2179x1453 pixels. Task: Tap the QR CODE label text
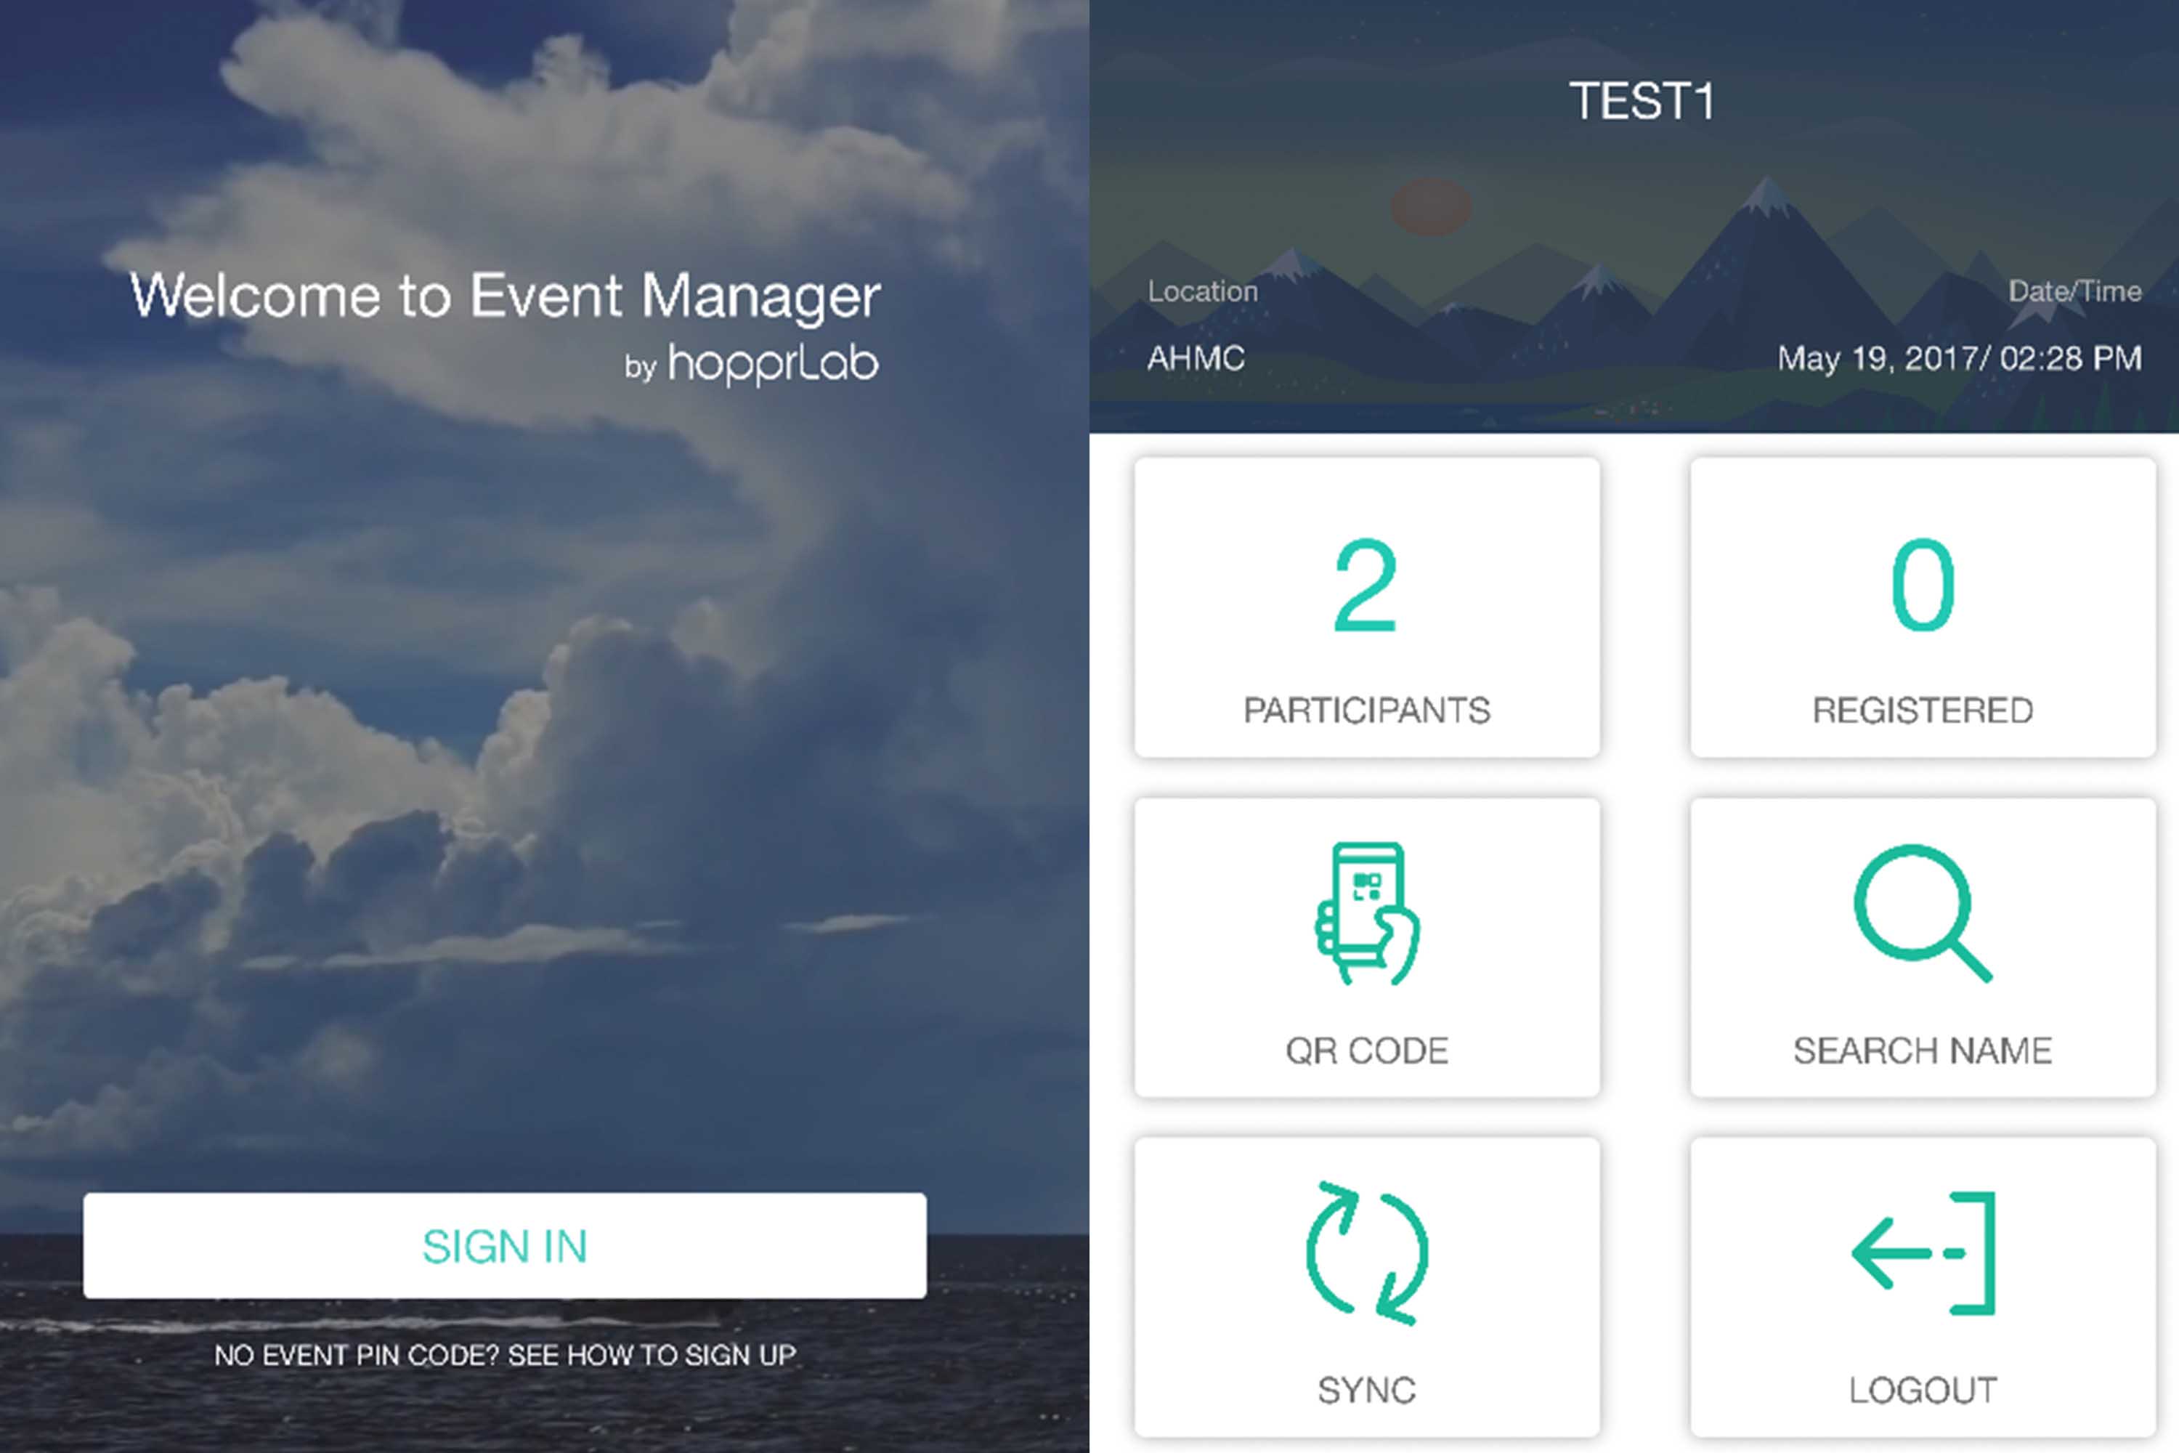[x=1366, y=1051]
